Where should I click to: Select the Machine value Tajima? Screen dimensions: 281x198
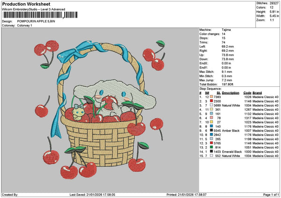tap(226, 30)
